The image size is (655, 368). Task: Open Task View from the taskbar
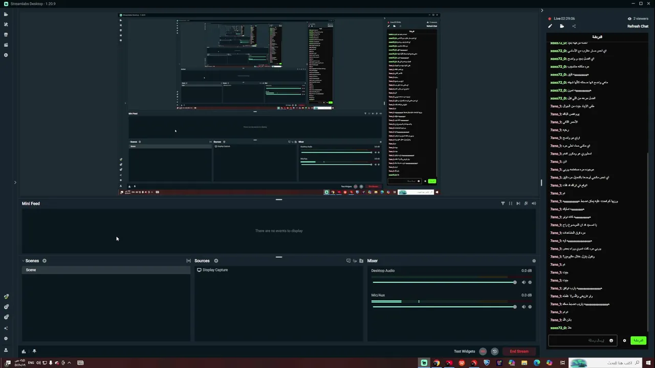[562, 363]
